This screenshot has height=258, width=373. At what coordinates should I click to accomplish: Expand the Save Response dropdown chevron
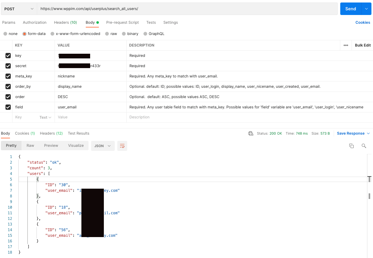369,133
